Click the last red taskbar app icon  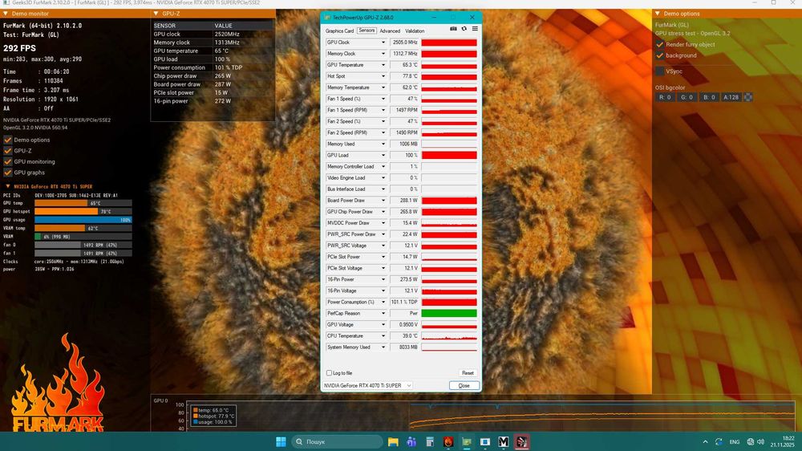click(x=522, y=442)
